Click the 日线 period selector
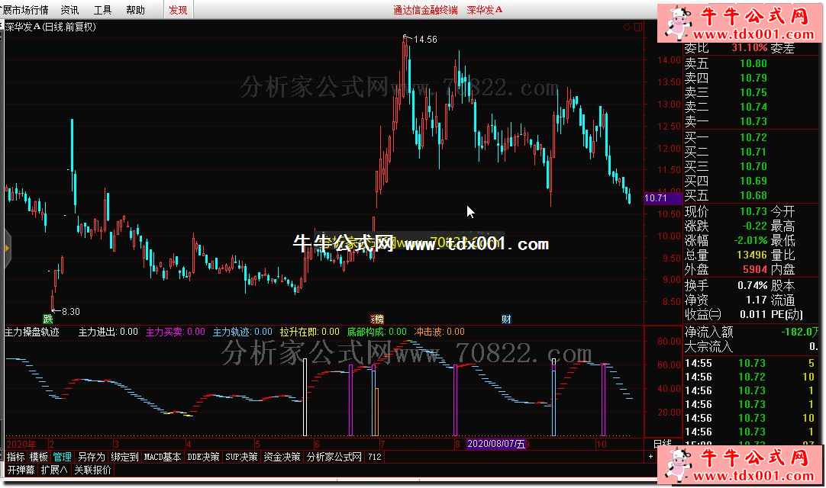826x488 pixels. 662,444
